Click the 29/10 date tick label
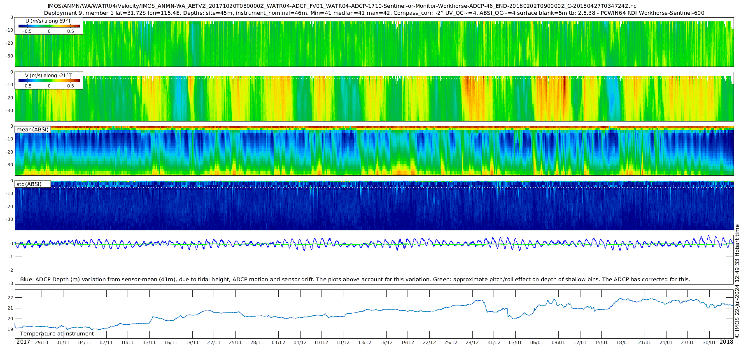The height and width of the screenshot is (349, 741). 42,342
